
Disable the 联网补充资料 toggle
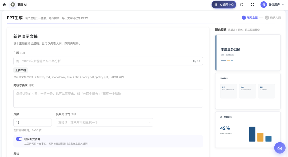coord(19,139)
